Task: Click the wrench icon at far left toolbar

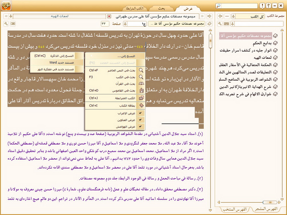Action: pos(6,24)
